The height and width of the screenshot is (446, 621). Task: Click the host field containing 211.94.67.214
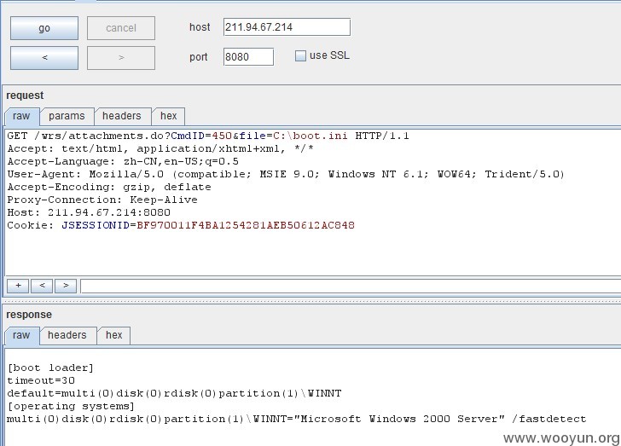click(x=287, y=27)
